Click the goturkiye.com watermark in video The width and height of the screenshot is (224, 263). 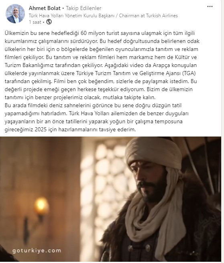coord(37,251)
